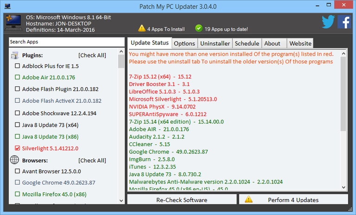The width and height of the screenshot is (356, 215).
Task: Select the Adobe AIR 21.0.0.176 status entry
Action: pos(159,129)
